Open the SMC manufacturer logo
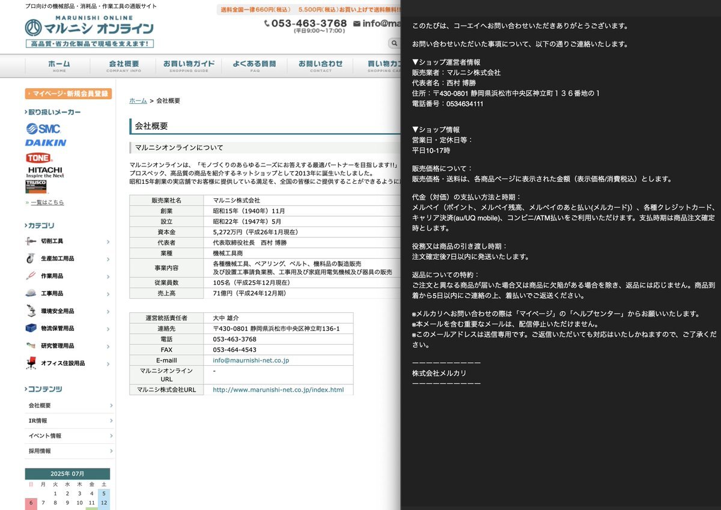The height and width of the screenshot is (510, 721). tap(43, 128)
